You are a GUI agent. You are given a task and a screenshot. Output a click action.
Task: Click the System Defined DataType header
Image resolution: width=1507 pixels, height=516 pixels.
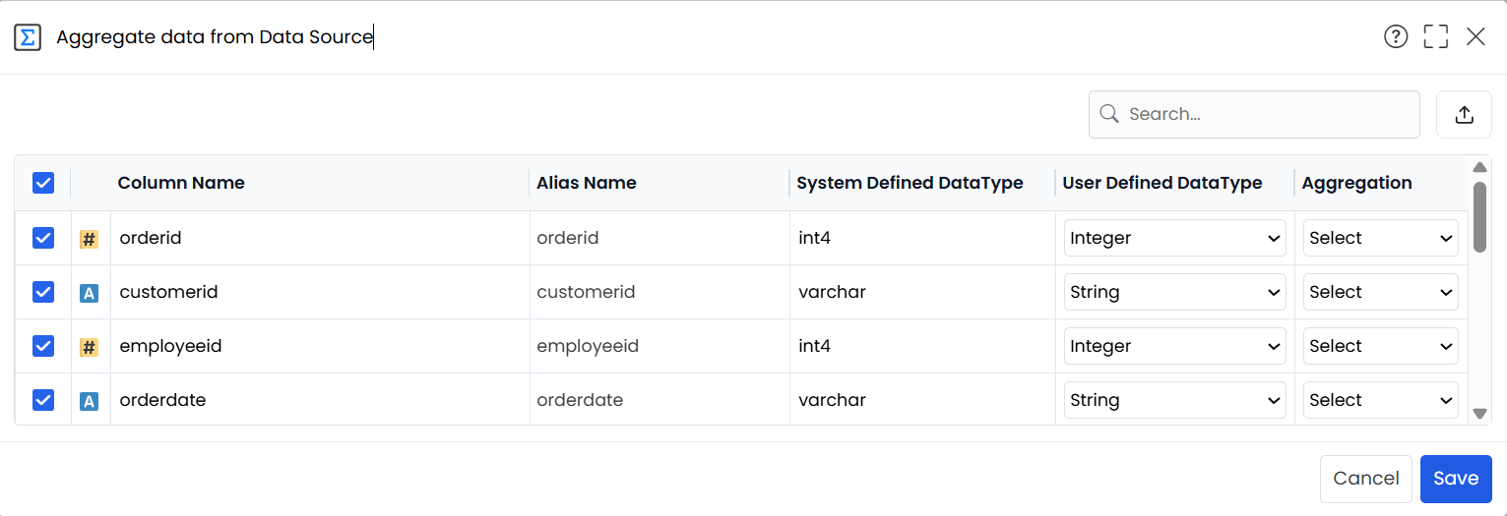(910, 183)
